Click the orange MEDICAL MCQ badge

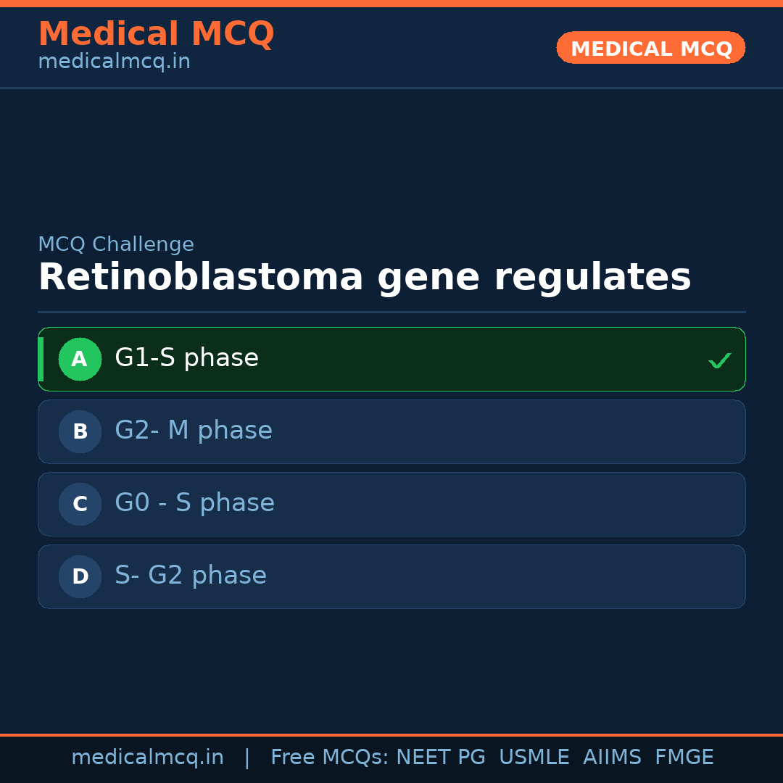tap(650, 48)
